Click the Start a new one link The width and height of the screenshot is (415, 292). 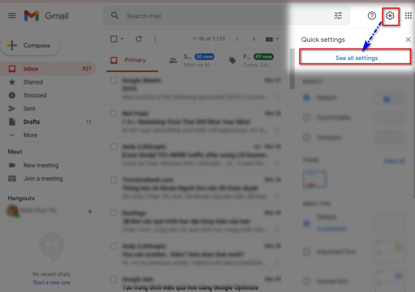pyautogui.click(x=51, y=282)
